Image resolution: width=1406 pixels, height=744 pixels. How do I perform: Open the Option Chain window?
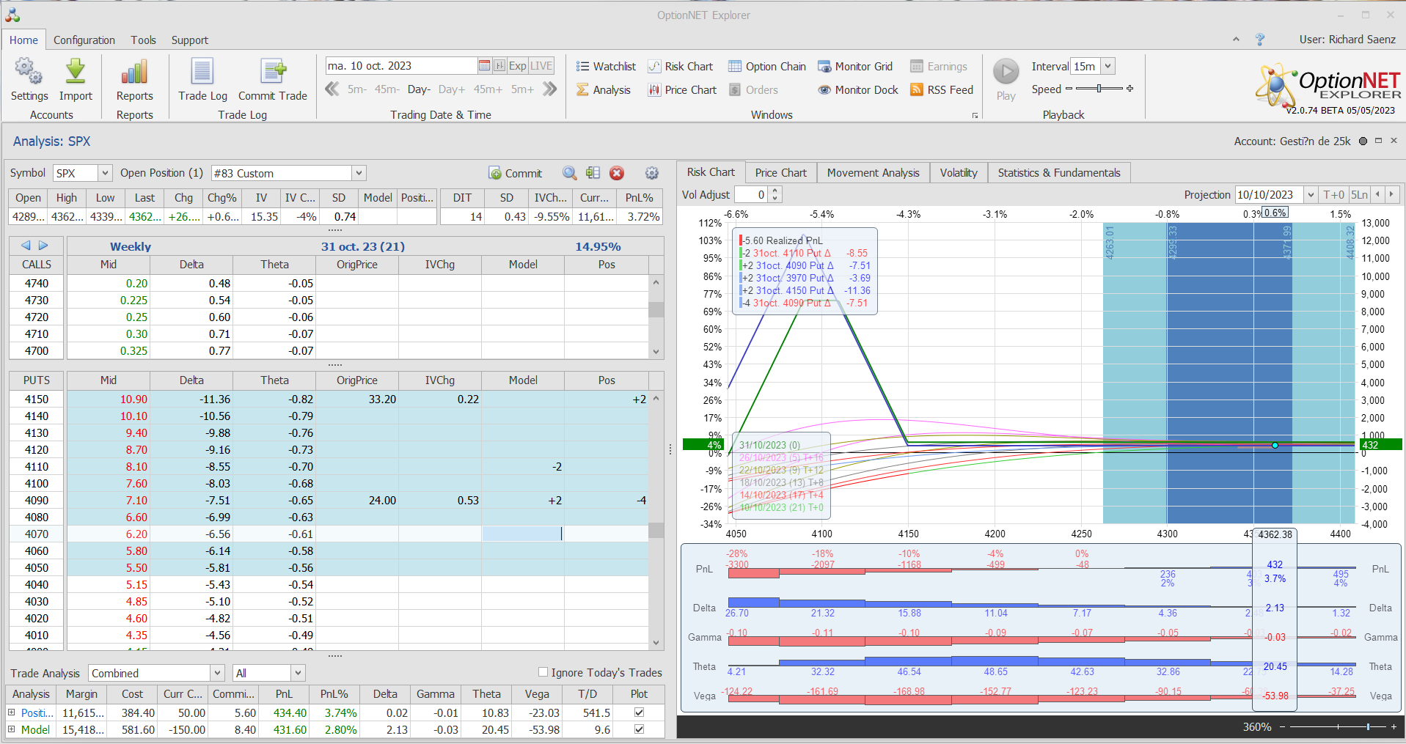tap(766, 67)
